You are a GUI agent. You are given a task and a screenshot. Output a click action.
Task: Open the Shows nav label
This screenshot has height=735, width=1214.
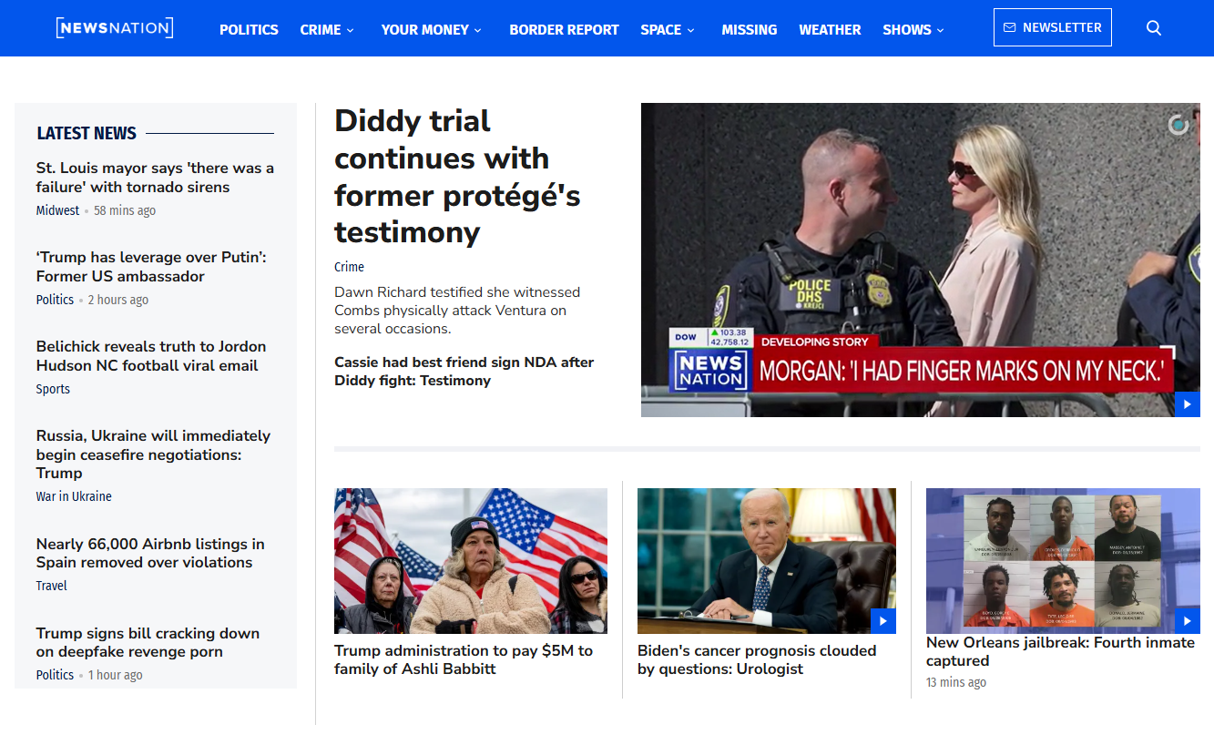tap(907, 30)
